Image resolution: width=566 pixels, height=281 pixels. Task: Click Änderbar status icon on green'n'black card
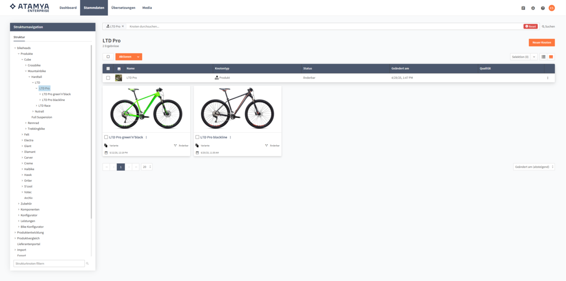coord(175,146)
